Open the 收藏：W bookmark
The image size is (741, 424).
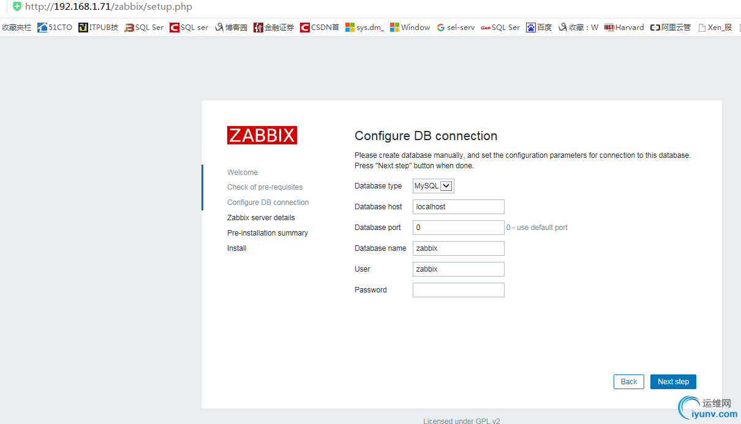(x=578, y=28)
